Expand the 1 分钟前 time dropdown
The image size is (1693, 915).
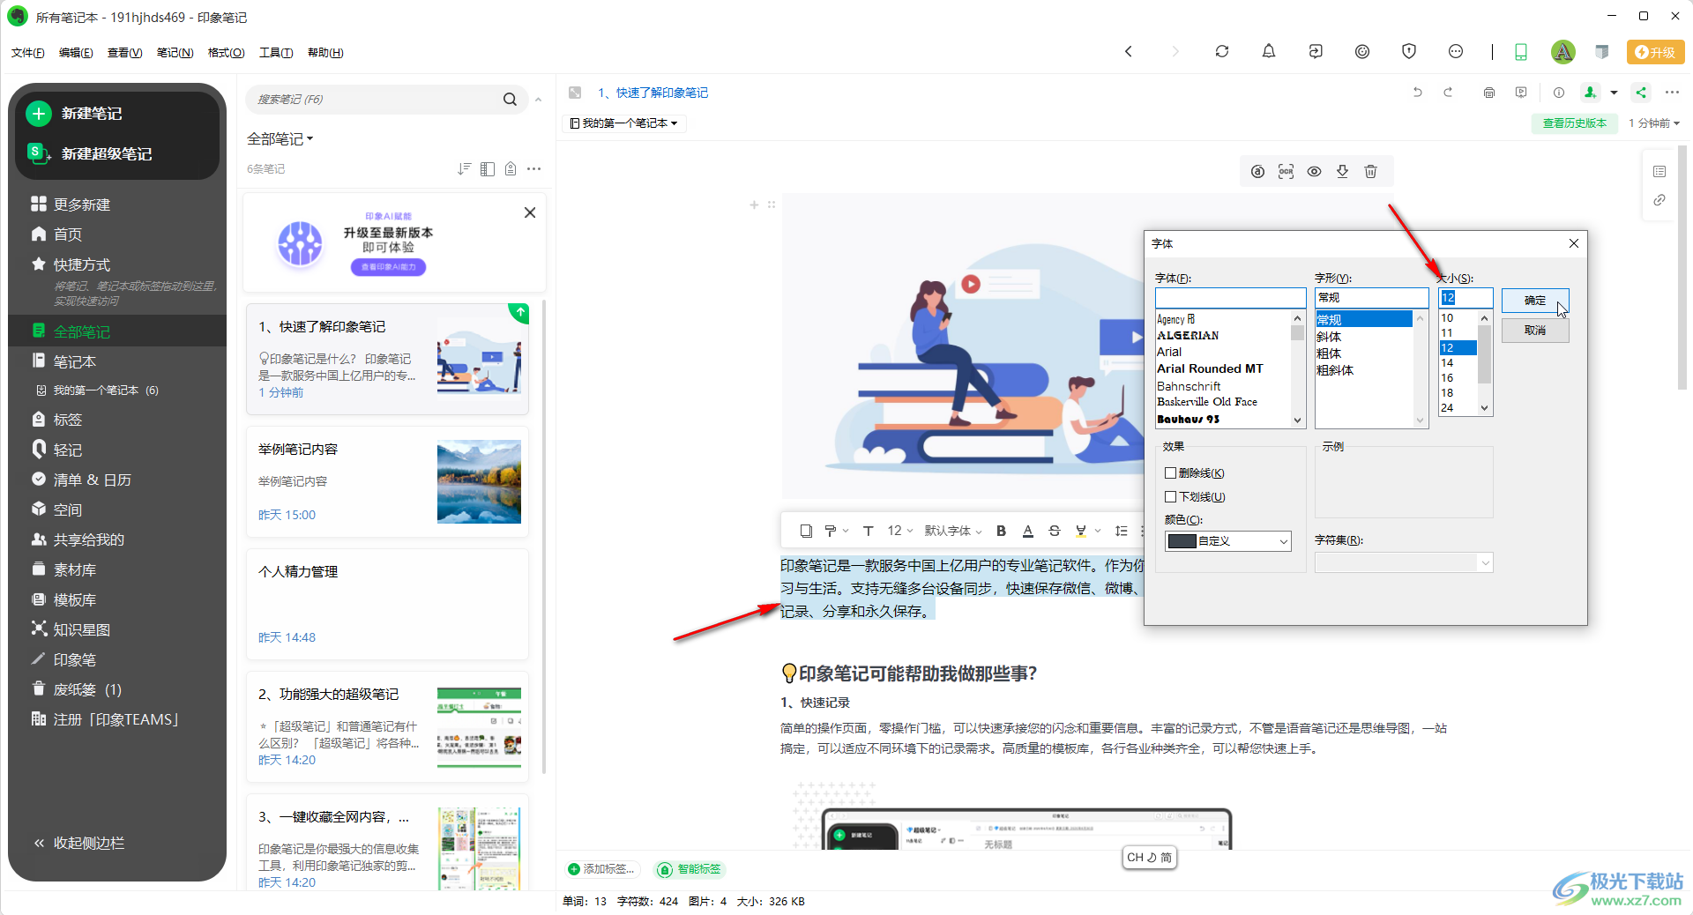(x=1654, y=123)
